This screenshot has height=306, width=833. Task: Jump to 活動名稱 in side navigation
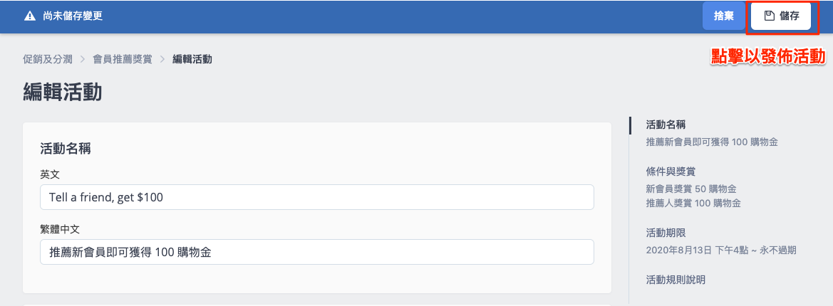click(665, 125)
